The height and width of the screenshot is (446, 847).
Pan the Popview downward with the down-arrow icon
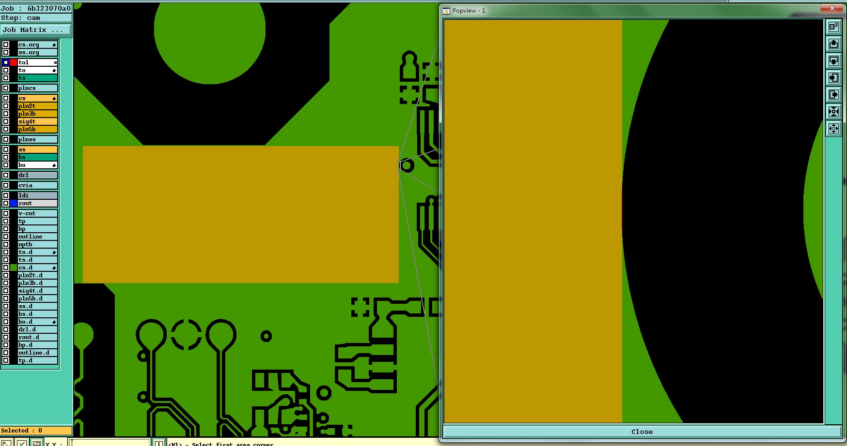(833, 61)
